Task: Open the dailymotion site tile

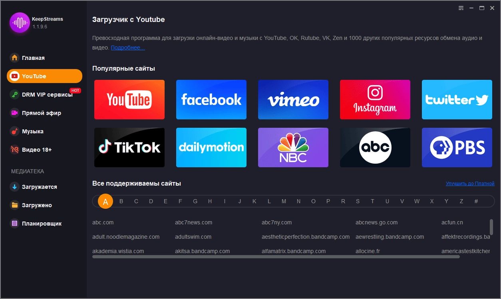Action: 211,147
